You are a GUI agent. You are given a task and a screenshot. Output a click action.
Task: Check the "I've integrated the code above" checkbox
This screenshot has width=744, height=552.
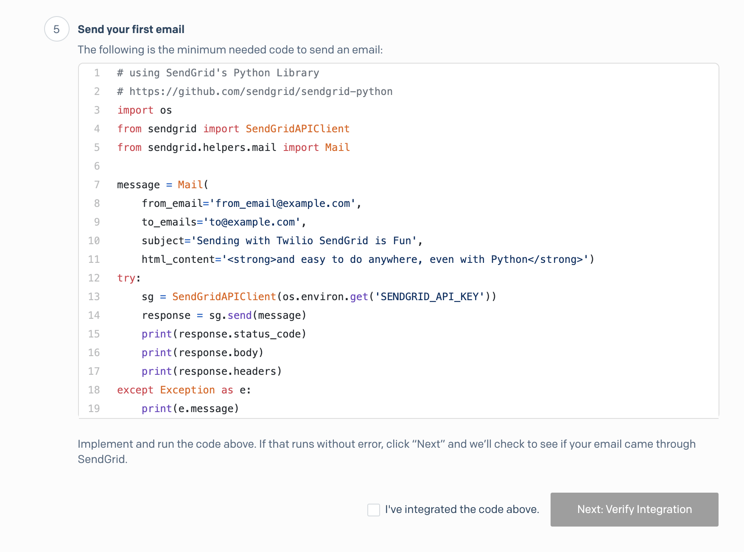[x=373, y=510]
